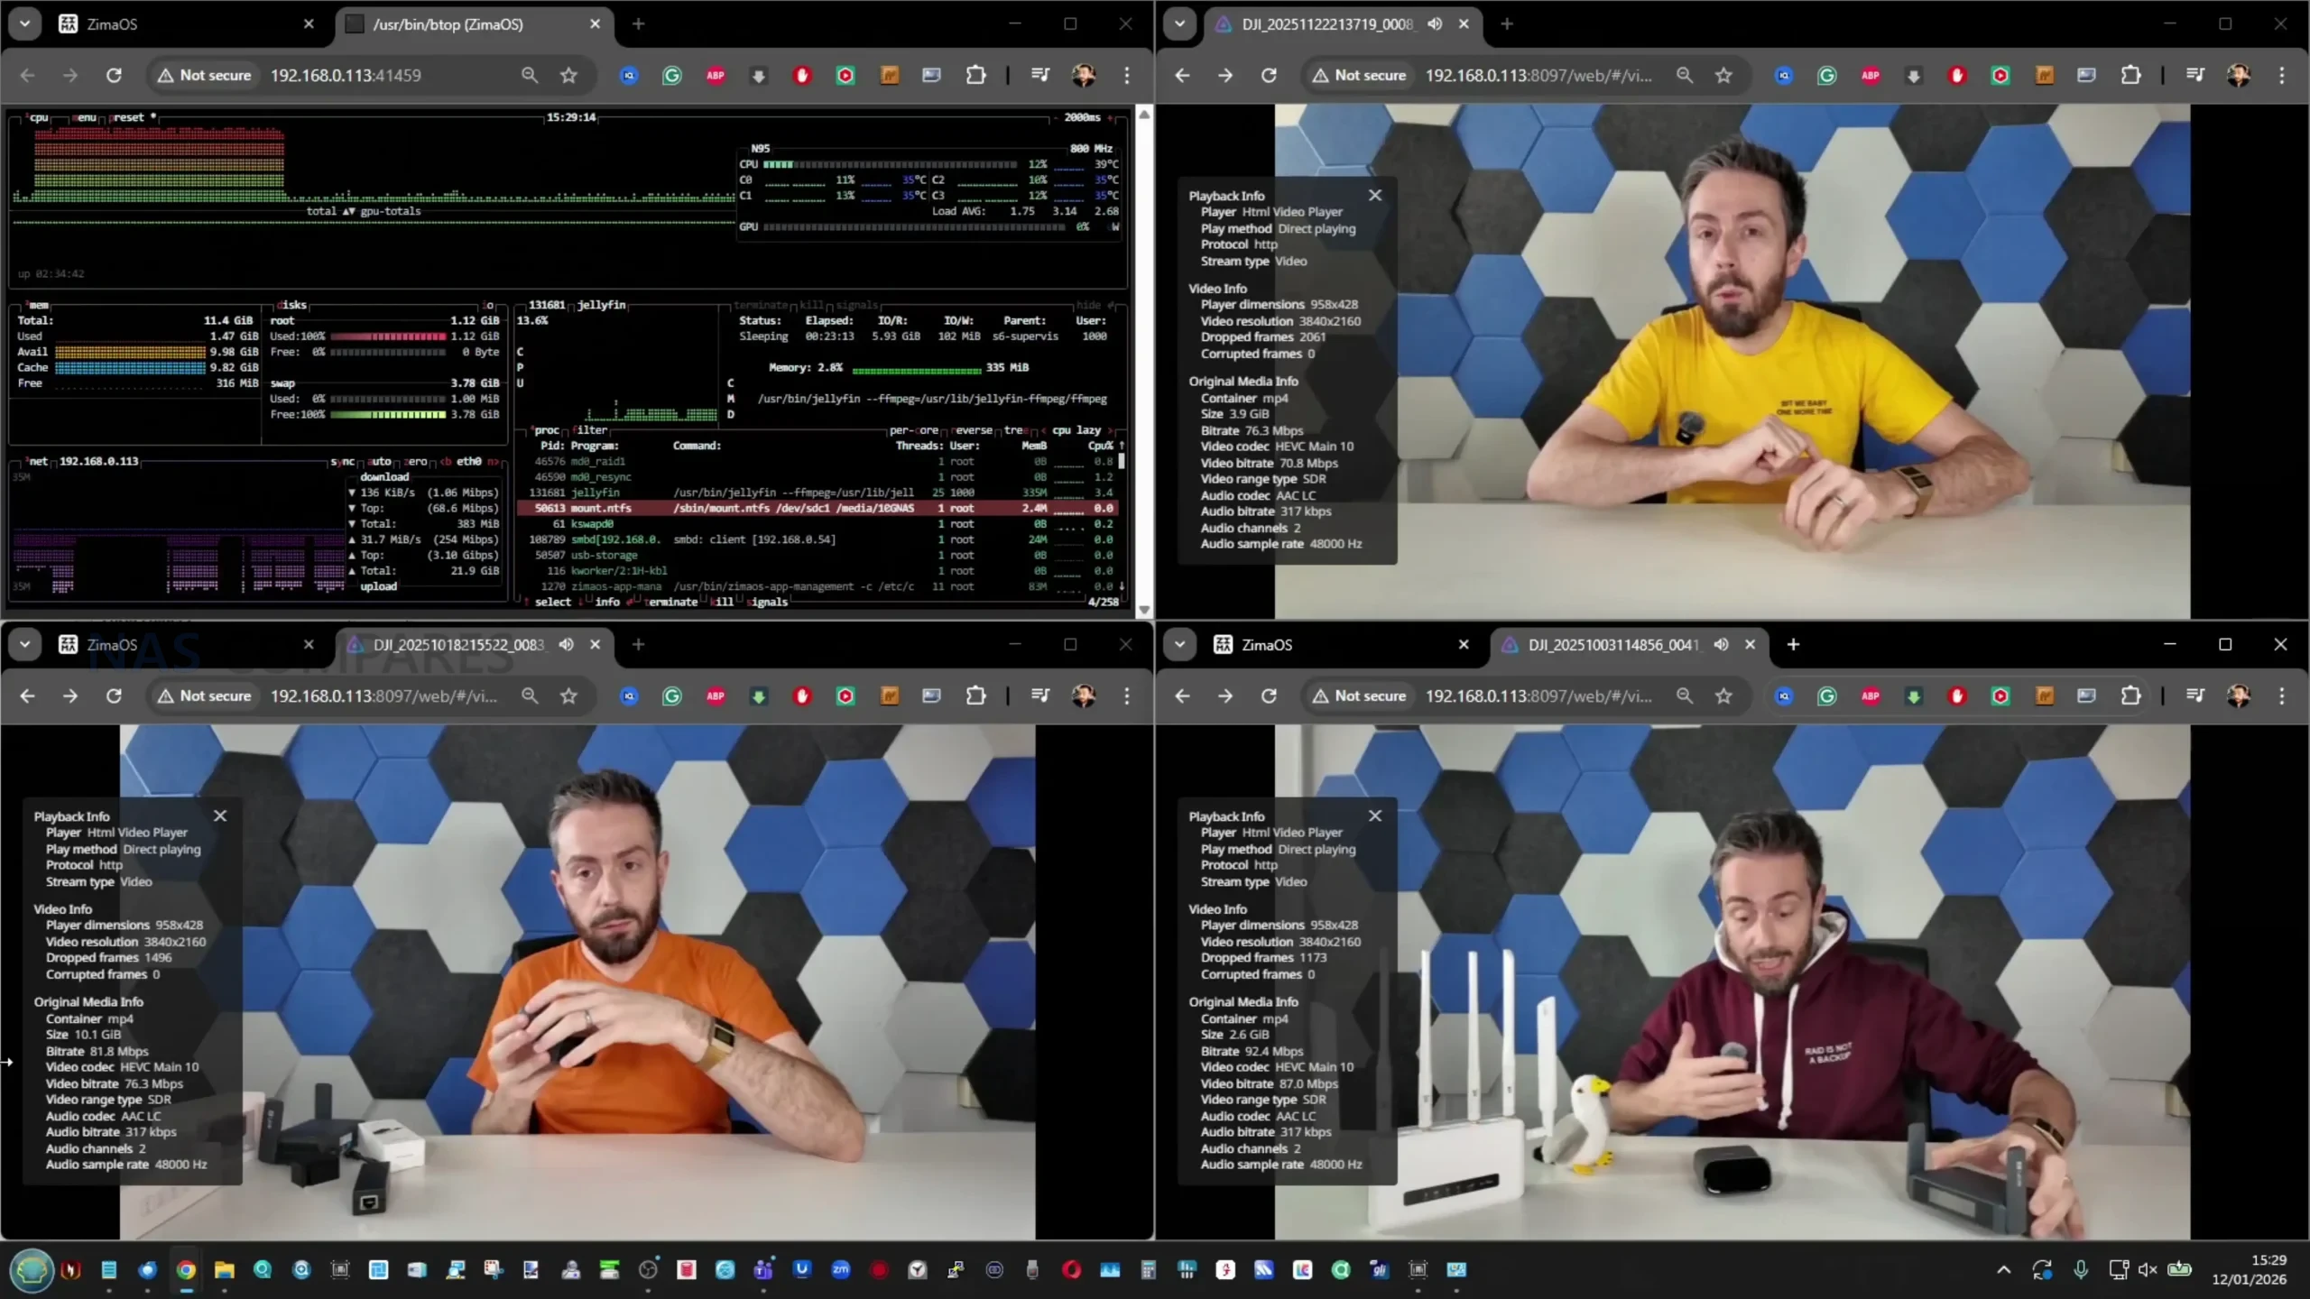This screenshot has height=1299, width=2310.
Task: Mute the DJI_20251003114856 tab audio
Action: click(1721, 644)
